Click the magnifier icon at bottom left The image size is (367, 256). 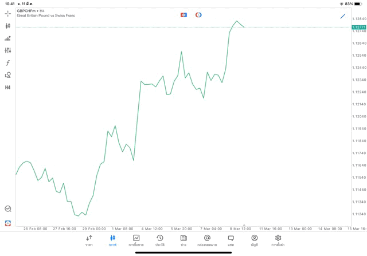8,209
